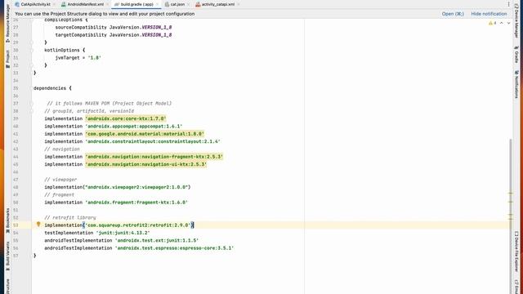Click line number 35 in the gutter

coord(16,88)
